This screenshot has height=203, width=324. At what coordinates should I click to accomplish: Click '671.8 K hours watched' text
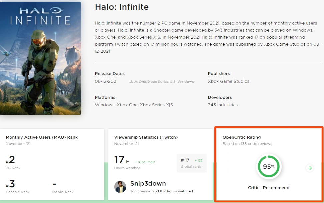[x=173, y=191]
